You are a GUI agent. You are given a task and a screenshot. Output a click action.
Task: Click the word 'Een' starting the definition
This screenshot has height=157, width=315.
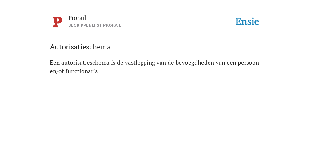pyautogui.click(x=55, y=63)
